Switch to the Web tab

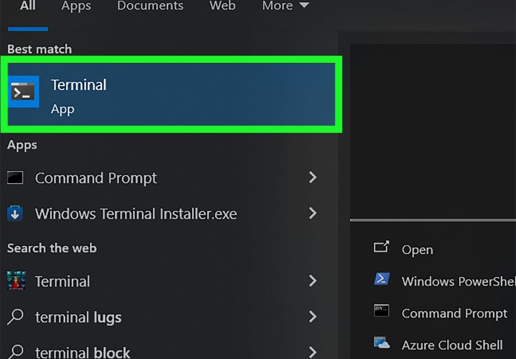(223, 6)
